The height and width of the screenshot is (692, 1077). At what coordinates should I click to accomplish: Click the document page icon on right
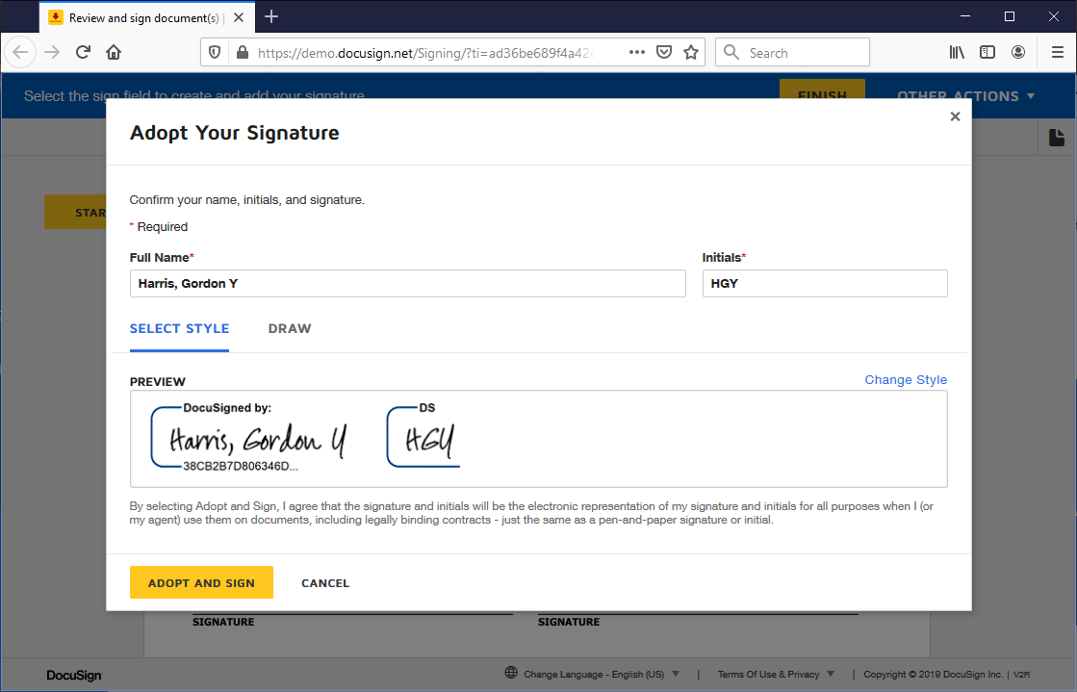(1057, 138)
